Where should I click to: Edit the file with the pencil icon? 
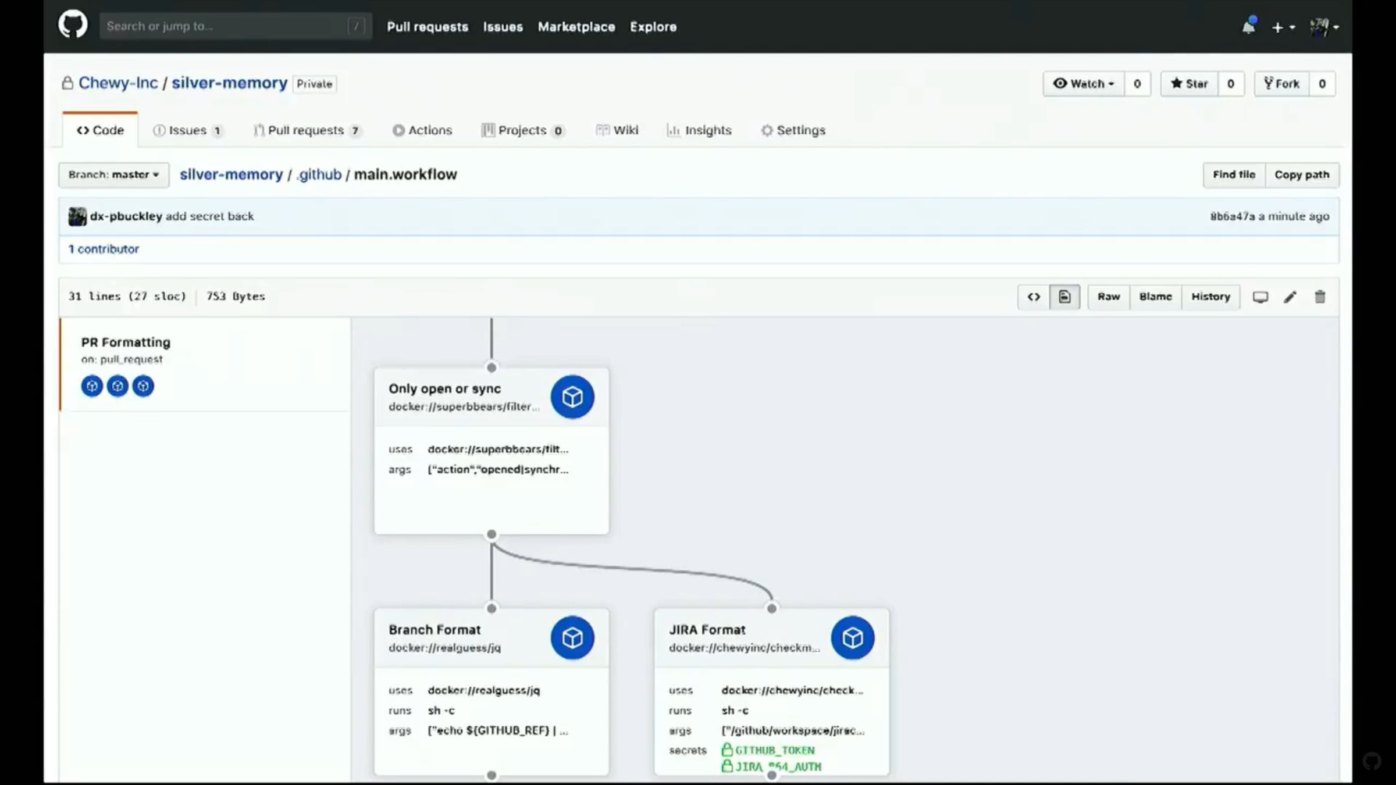(x=1290, y=297)
